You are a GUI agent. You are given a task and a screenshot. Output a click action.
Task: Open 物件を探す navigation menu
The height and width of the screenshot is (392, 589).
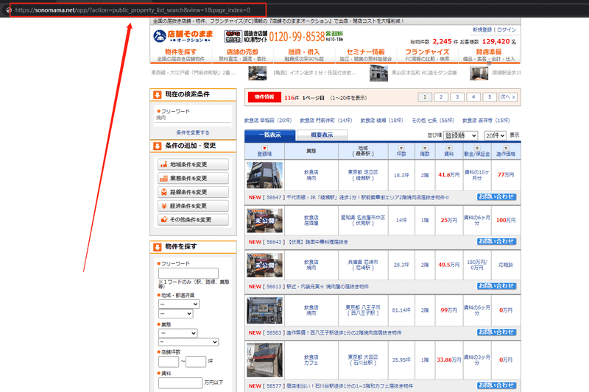180,54
